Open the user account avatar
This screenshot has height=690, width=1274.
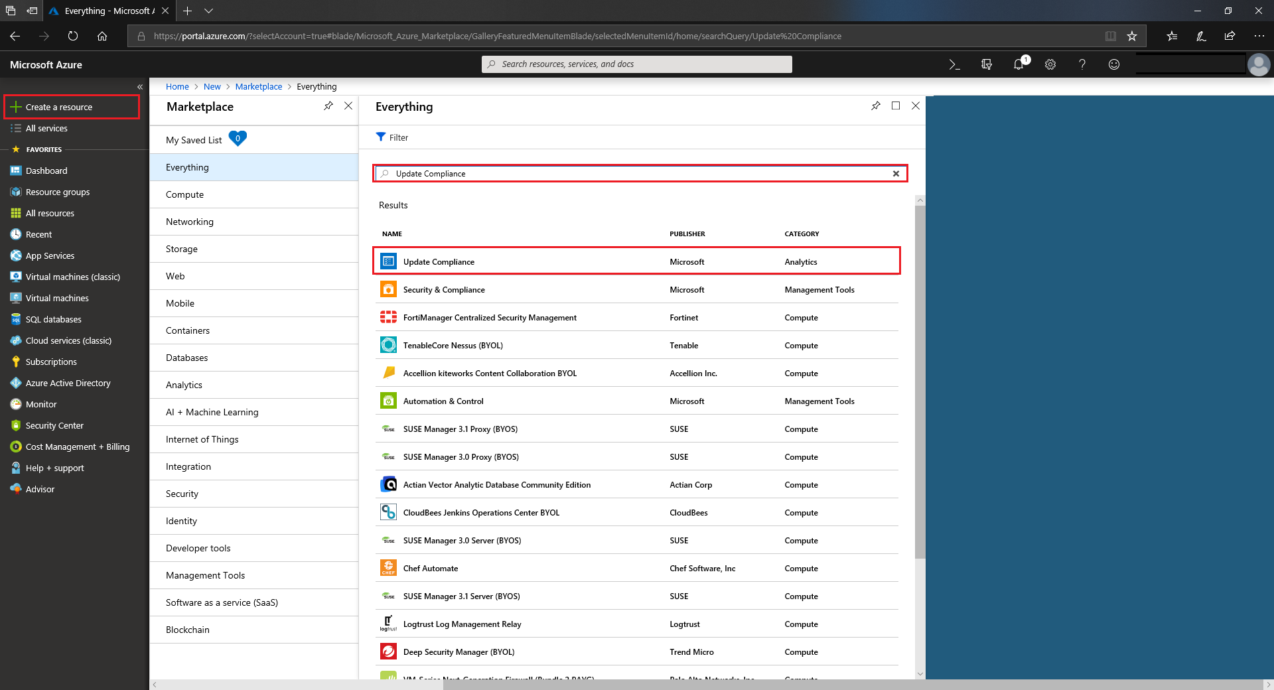click(1259, 64)
